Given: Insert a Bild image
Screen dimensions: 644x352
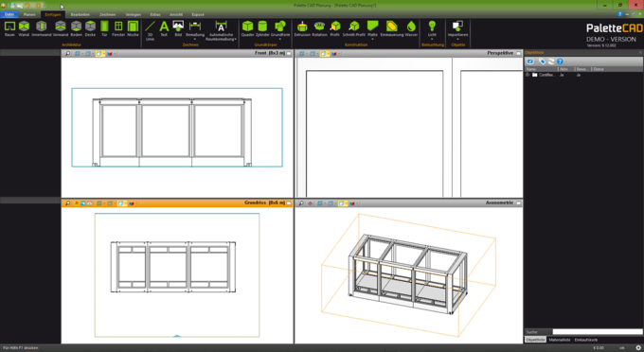Looking at the screenshot, I should click(178, 28).
